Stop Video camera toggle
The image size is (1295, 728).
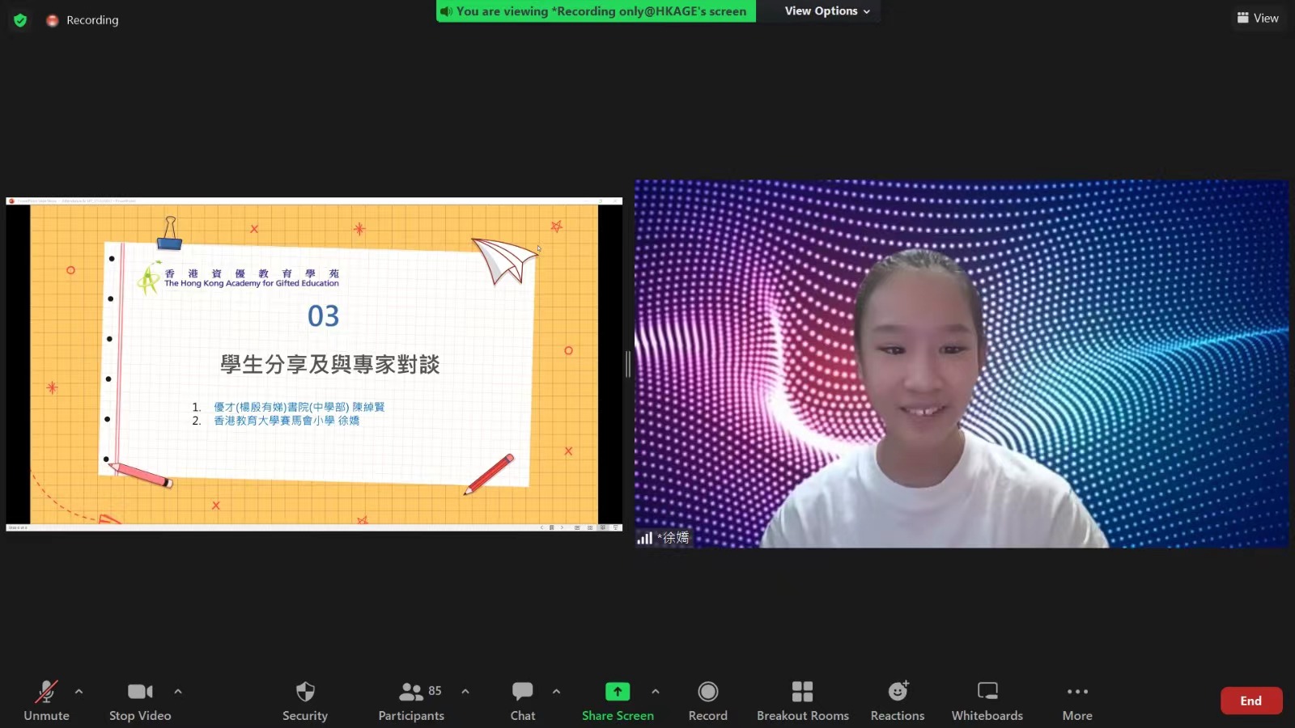pyautogui.click(x=140, y=700)
